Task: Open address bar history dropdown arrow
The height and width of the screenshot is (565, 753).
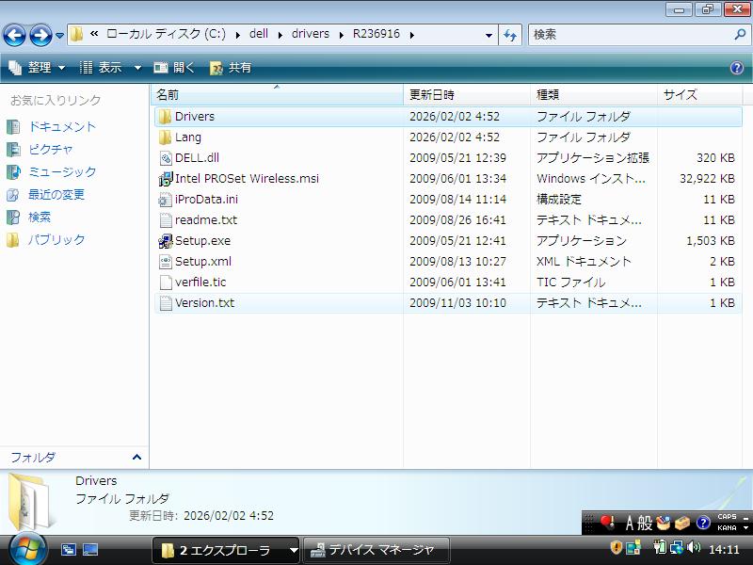Action: point(489,35)
